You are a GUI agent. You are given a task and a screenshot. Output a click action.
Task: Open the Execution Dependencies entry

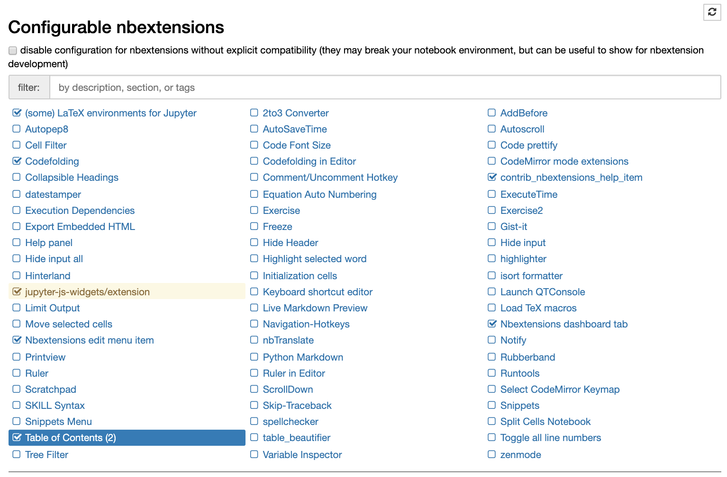(80, 211)
